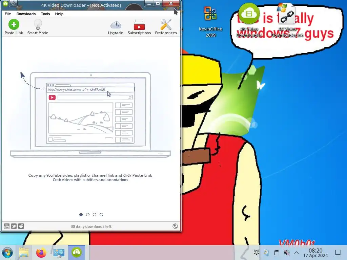This screenshot has width=347, height=260.
Task: Open Subscriptions in the toolbar
Action: click(139, 27)
